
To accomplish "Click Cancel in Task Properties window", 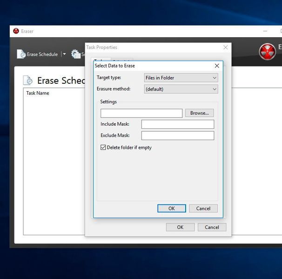I will click(x=212, y=227).
